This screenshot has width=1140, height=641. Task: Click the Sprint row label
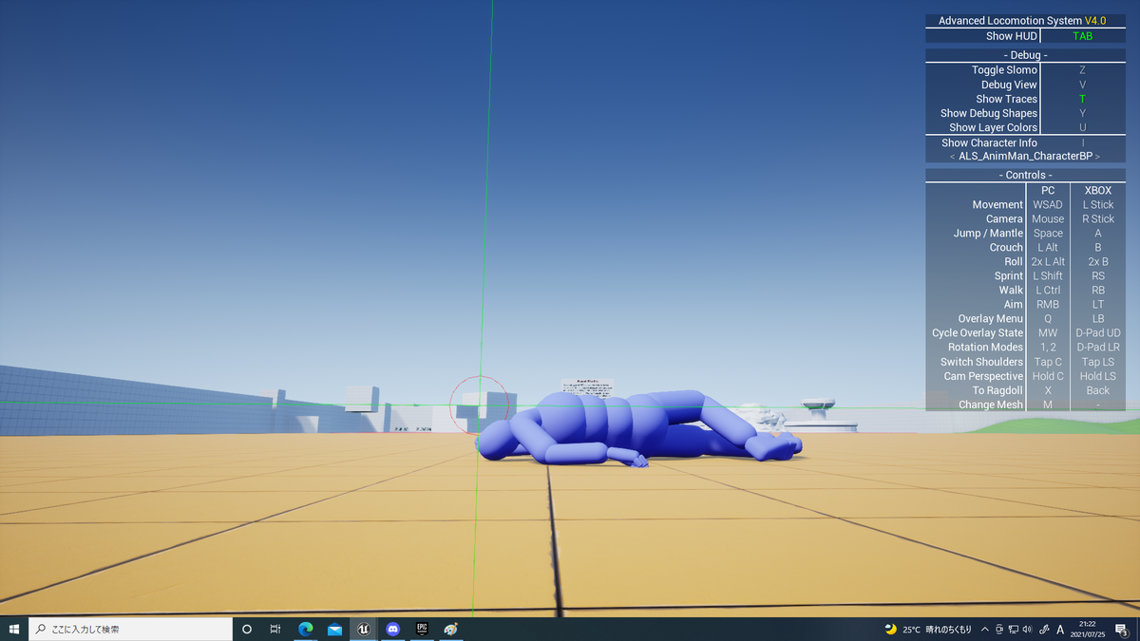(1009, 275)
